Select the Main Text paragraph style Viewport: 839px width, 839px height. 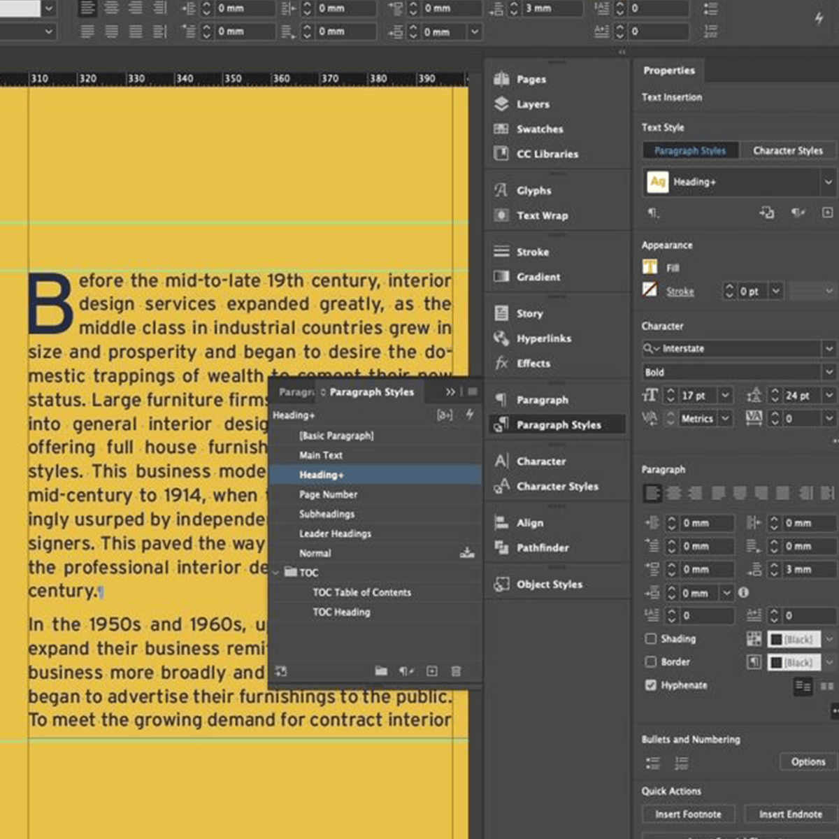321,455
